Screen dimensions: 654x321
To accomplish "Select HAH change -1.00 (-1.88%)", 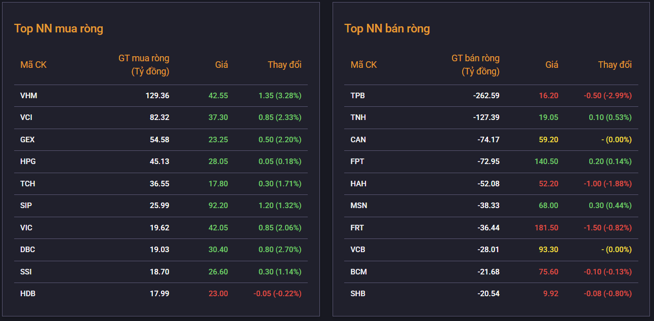I will coord(607,184).
